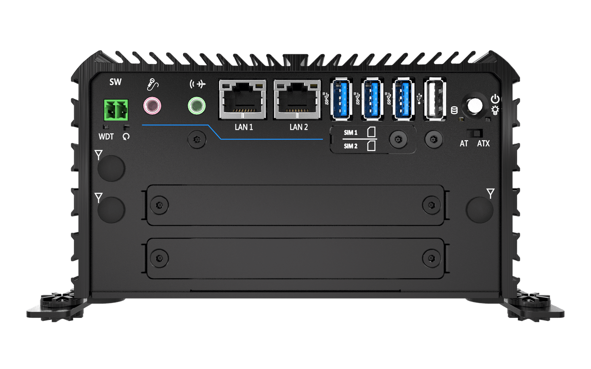This screenshot has height=369, width=591.
Task: Click left screw on lower slot cover
Action: tap(159, 257)
